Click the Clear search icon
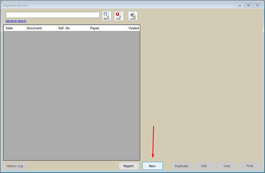The height and width of the screenshot is (173, 265). pyautogui.click(x=119, y=16)
